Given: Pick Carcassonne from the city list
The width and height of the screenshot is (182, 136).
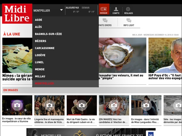Looking at the screenshot, I should (66, 48).
